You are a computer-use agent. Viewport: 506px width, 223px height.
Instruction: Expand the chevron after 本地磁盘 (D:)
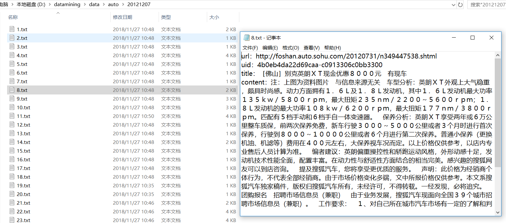(50, 4)
